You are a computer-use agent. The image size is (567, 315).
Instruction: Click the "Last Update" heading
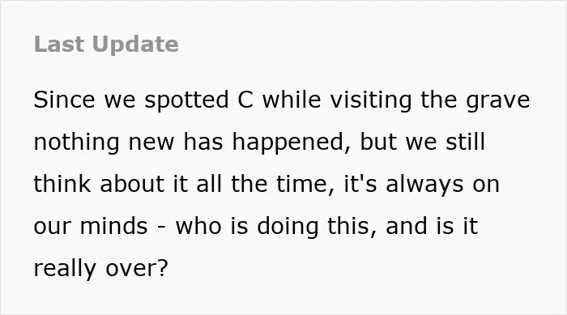click(x=106, y=45)
